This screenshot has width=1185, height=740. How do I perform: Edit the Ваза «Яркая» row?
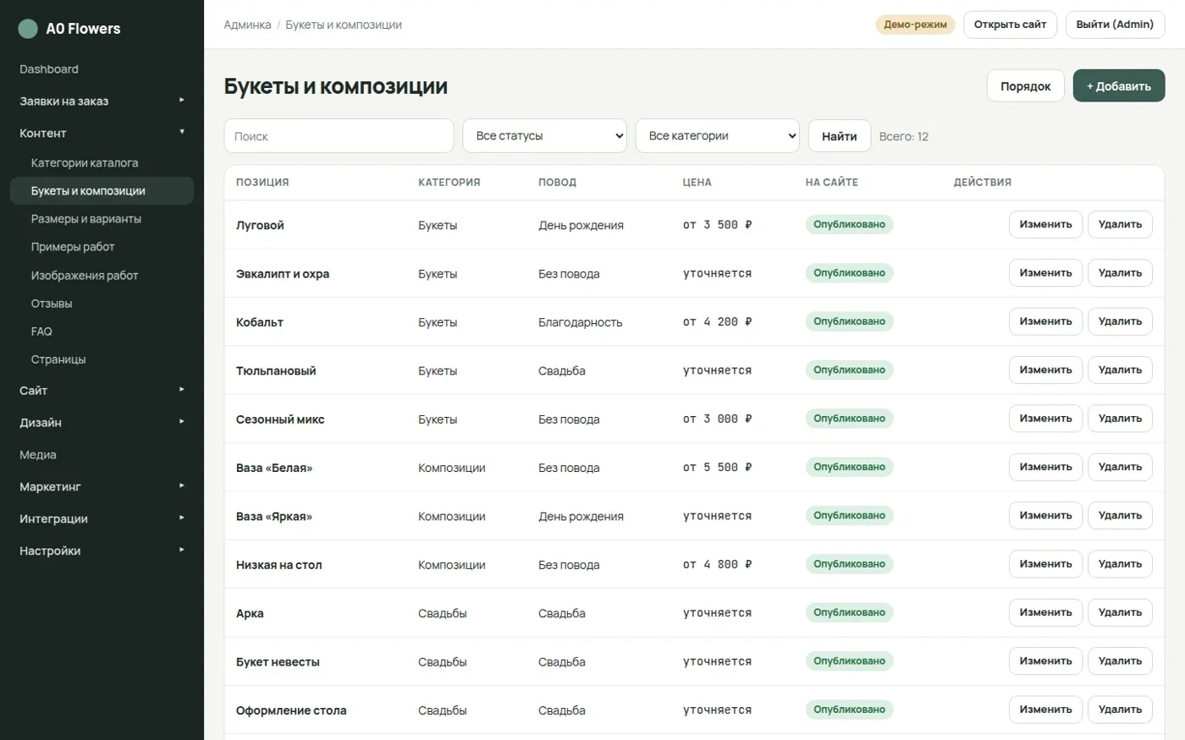pos(1045,515)
